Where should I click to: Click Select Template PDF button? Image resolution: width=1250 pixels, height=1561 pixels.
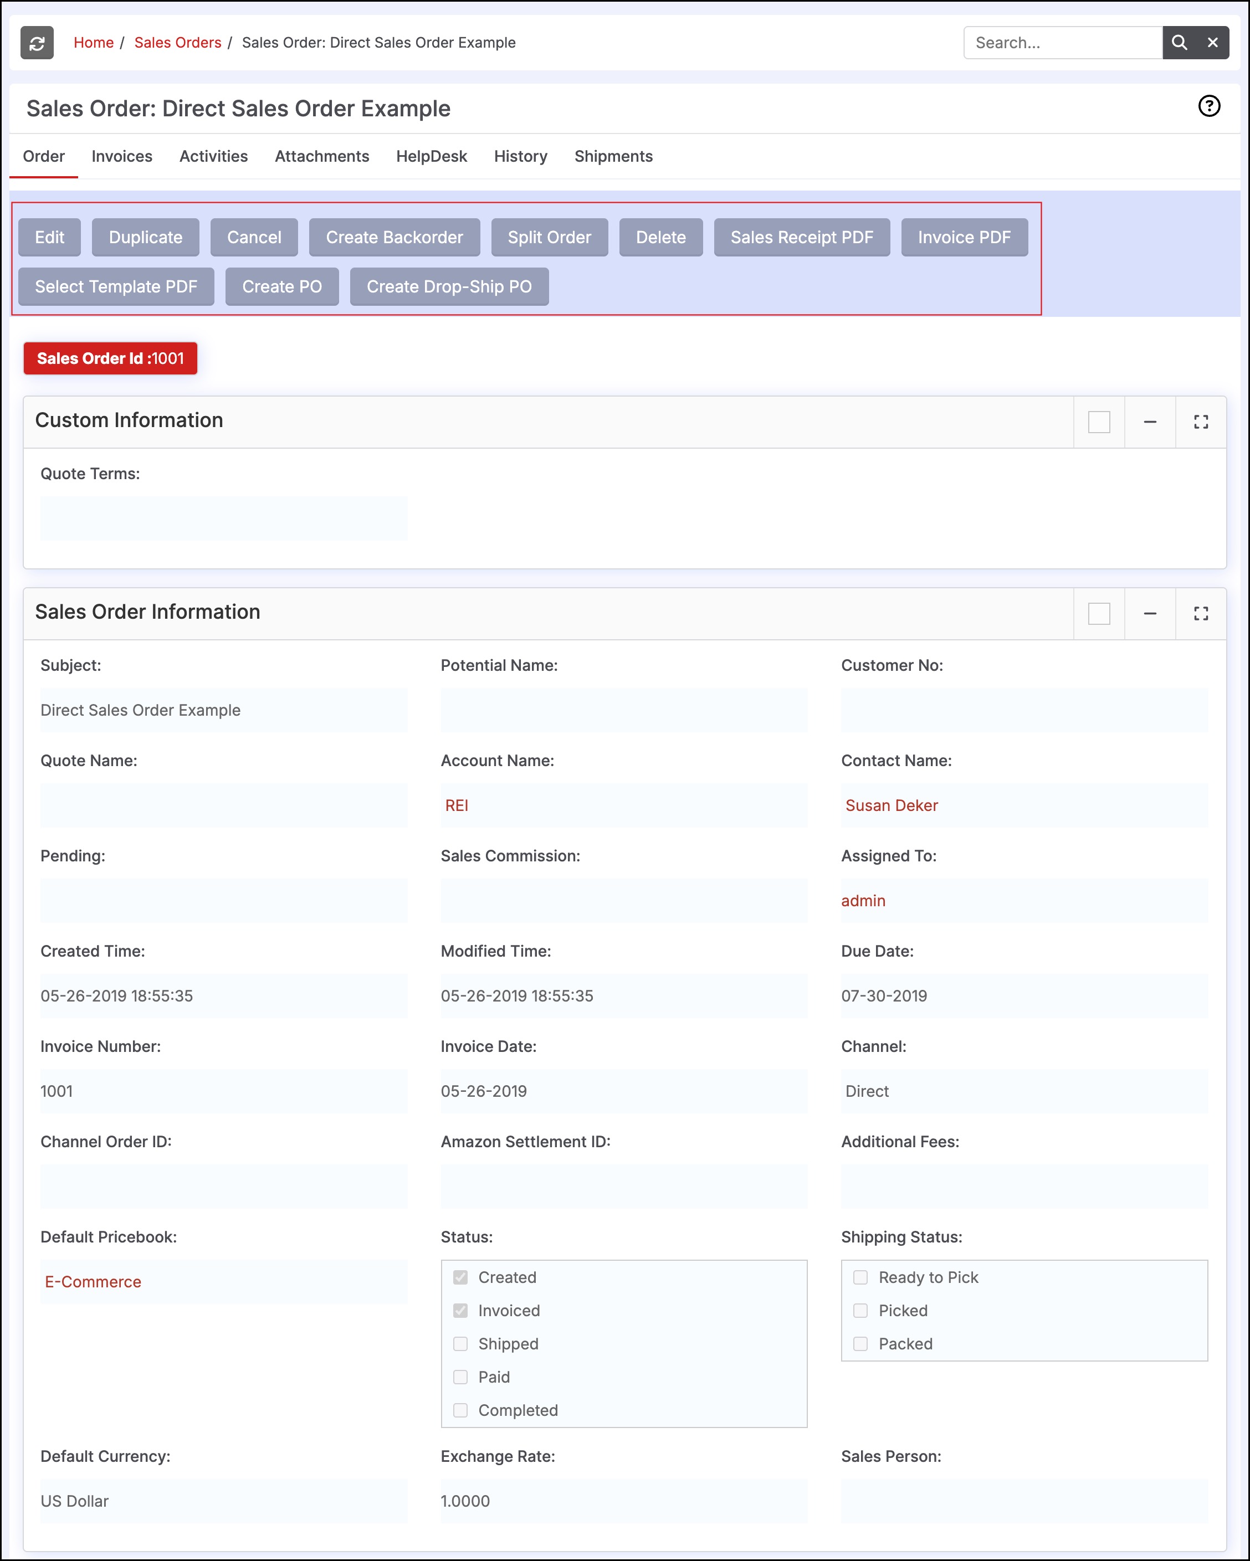click(x=116, y=287)
